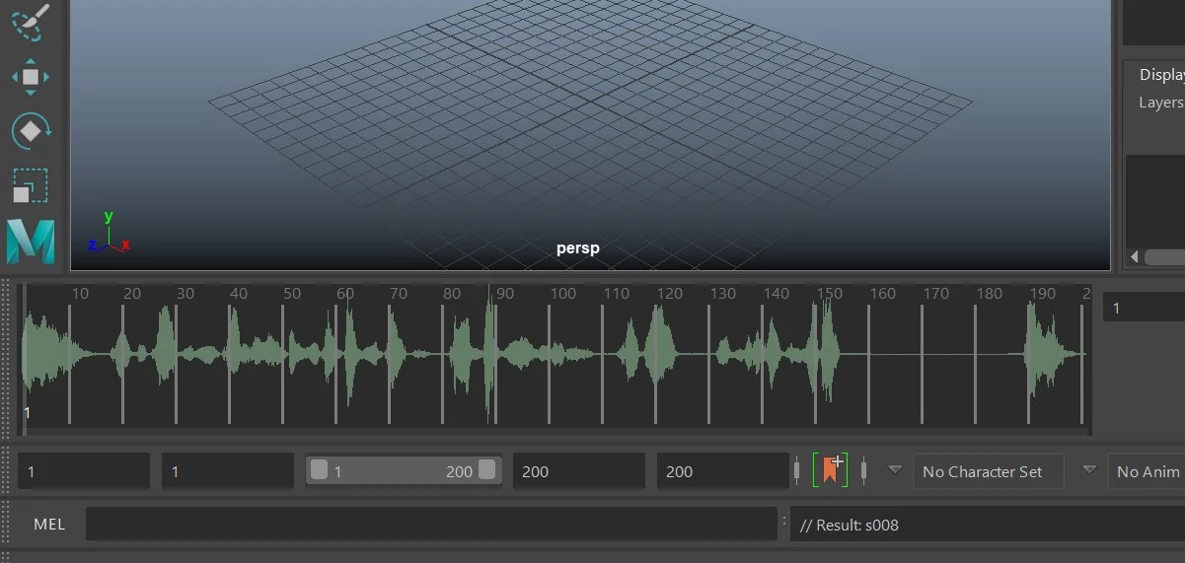Click the Maya logo icon in toolbox
This screenshot has height=563, width=1185.
tap(31, 242)
